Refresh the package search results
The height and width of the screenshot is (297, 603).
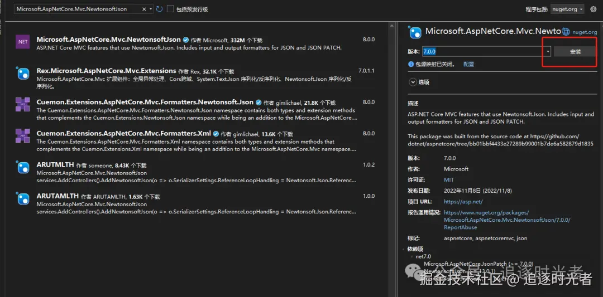(x=159, y=9)
